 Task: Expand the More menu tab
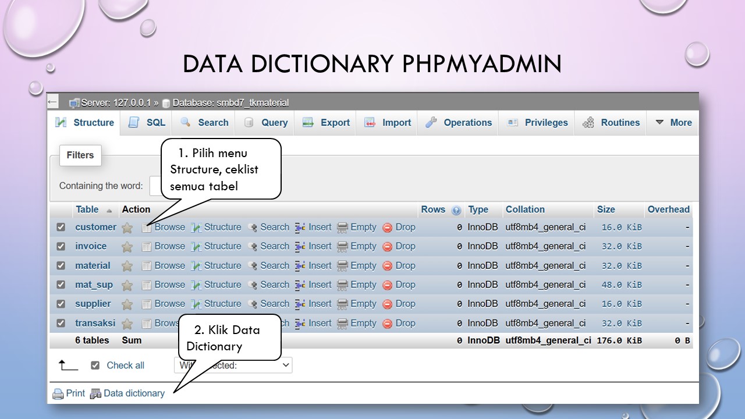click(673, 123)
